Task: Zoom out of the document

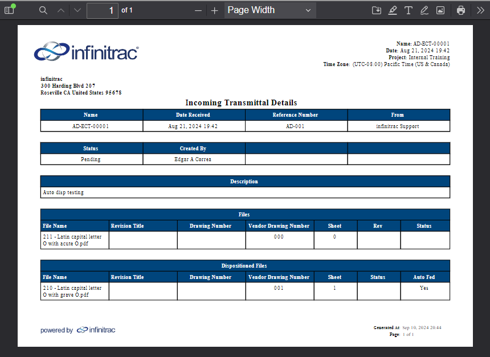Action: [x=198, y=11]
